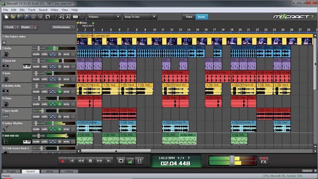Click the punch in/out icon in transport
Screen dimensions: 318x179
140,161
